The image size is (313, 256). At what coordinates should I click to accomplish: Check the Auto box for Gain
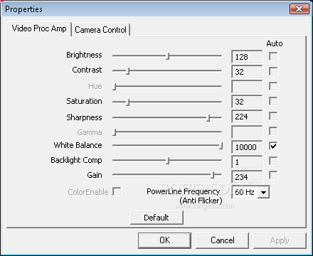click(x=273, y=176)
